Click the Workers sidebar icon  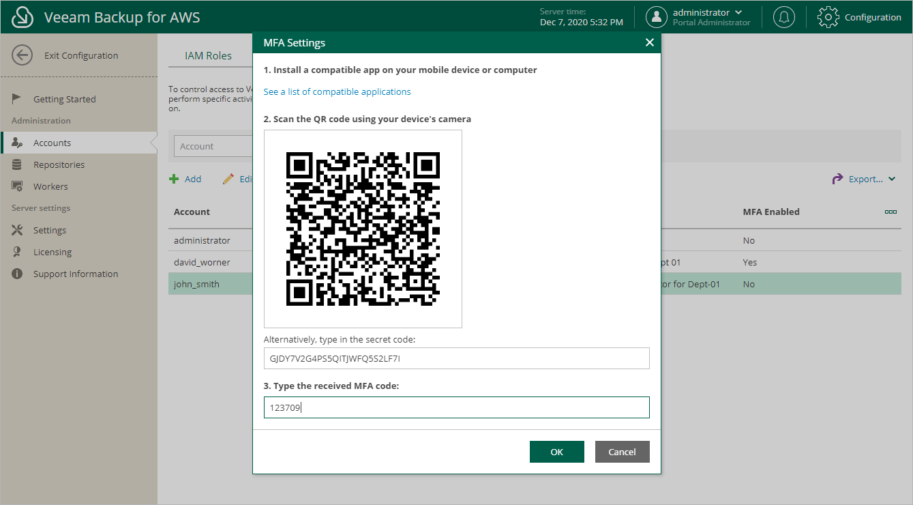coord(18,186)
